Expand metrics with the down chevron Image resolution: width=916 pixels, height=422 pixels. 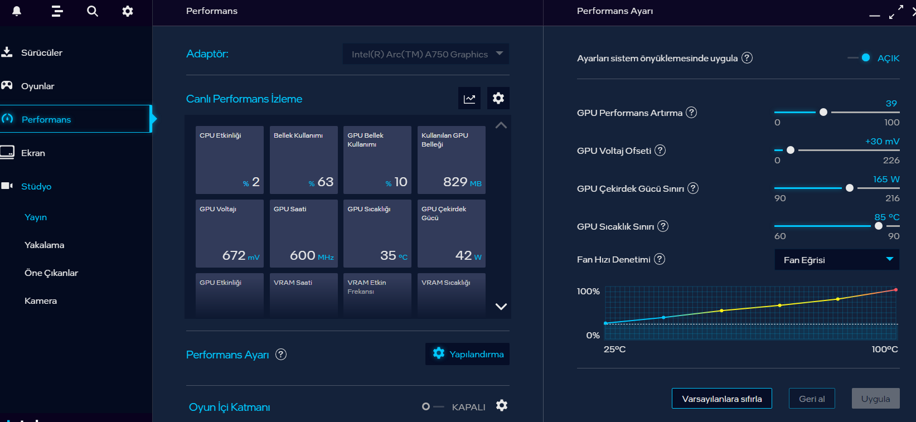click(501, 307)
